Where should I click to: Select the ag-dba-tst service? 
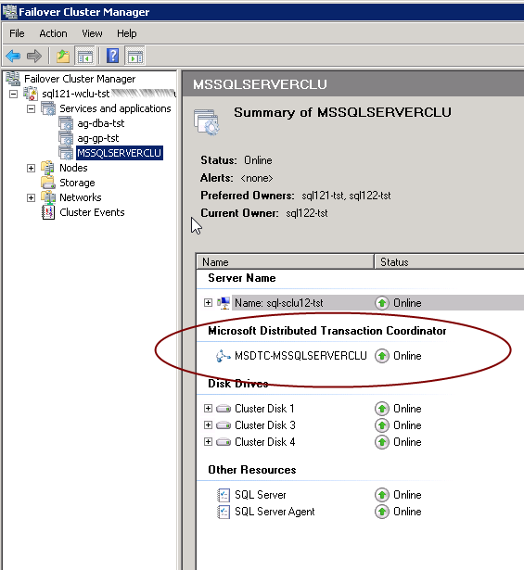[101, 123]
